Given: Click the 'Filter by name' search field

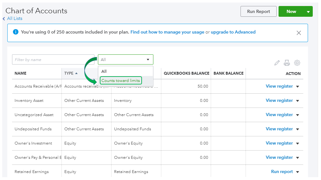Looking at the screenshot, I should 53,59.
